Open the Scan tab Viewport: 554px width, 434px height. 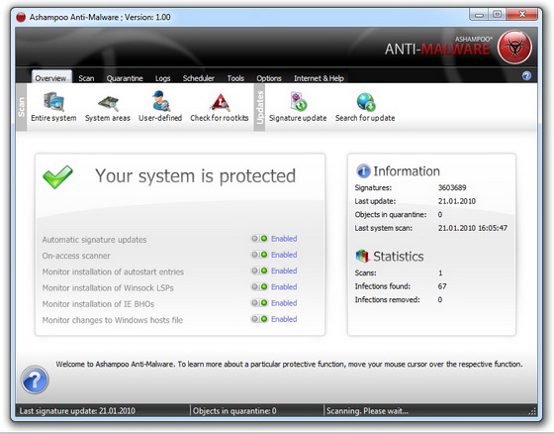(x=86, y=78)
